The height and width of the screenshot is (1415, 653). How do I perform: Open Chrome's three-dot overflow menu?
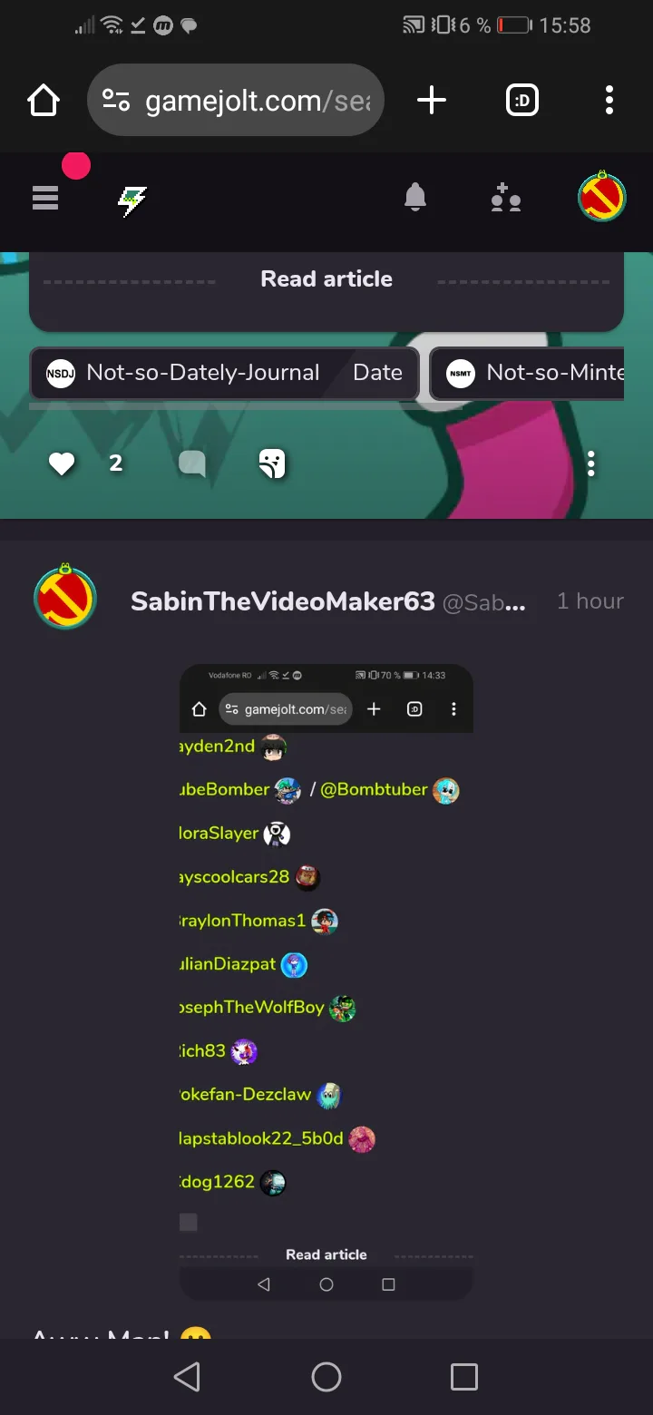609,100
